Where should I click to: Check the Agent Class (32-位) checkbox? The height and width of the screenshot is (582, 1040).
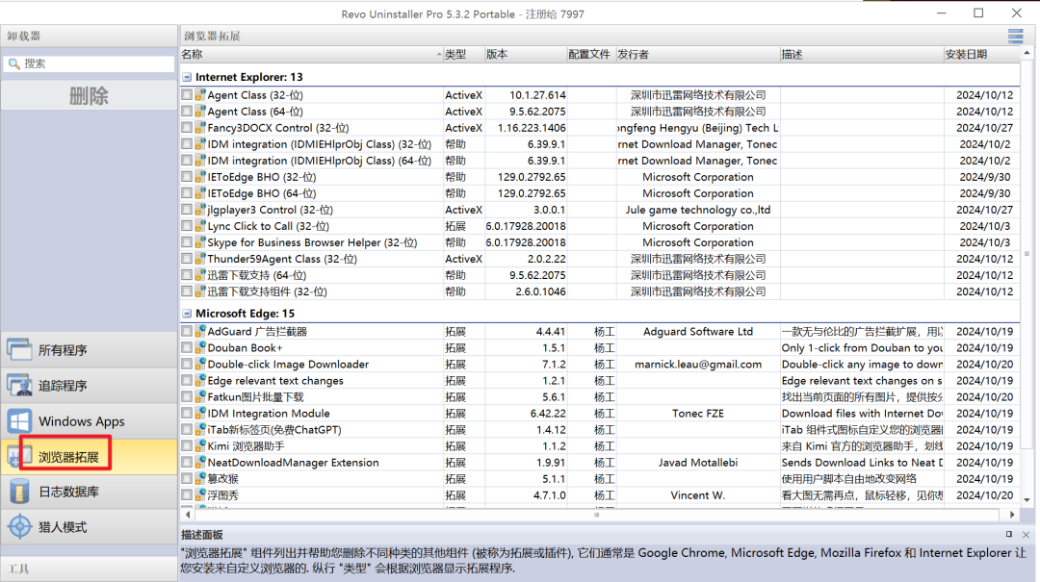click(x=187, y=95)
